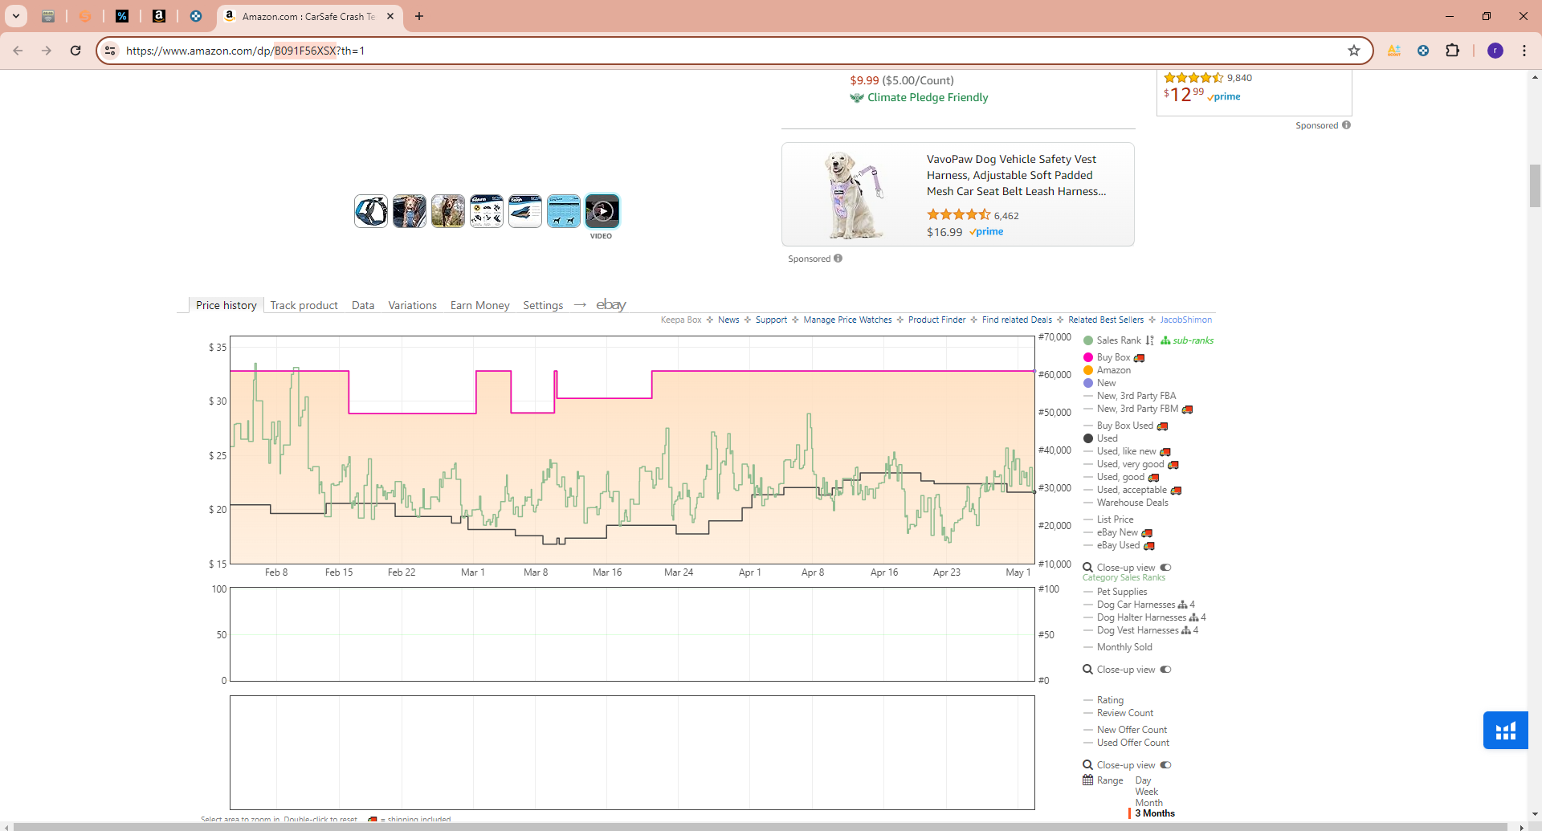Viewport: 1542px width, 831px height.
Task: Open the yellow extension icon in toolbar
Action: (x=1394, y=51)
